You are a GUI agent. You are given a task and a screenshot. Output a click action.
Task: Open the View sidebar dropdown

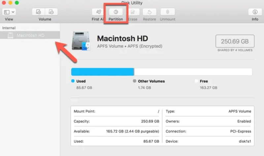(9, 12)
